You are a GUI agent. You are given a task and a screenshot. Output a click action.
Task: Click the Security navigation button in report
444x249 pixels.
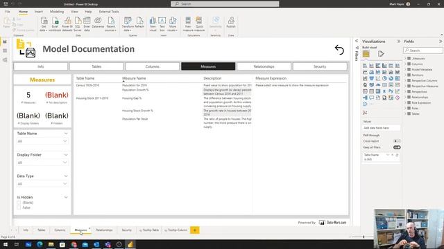(320, 66)
